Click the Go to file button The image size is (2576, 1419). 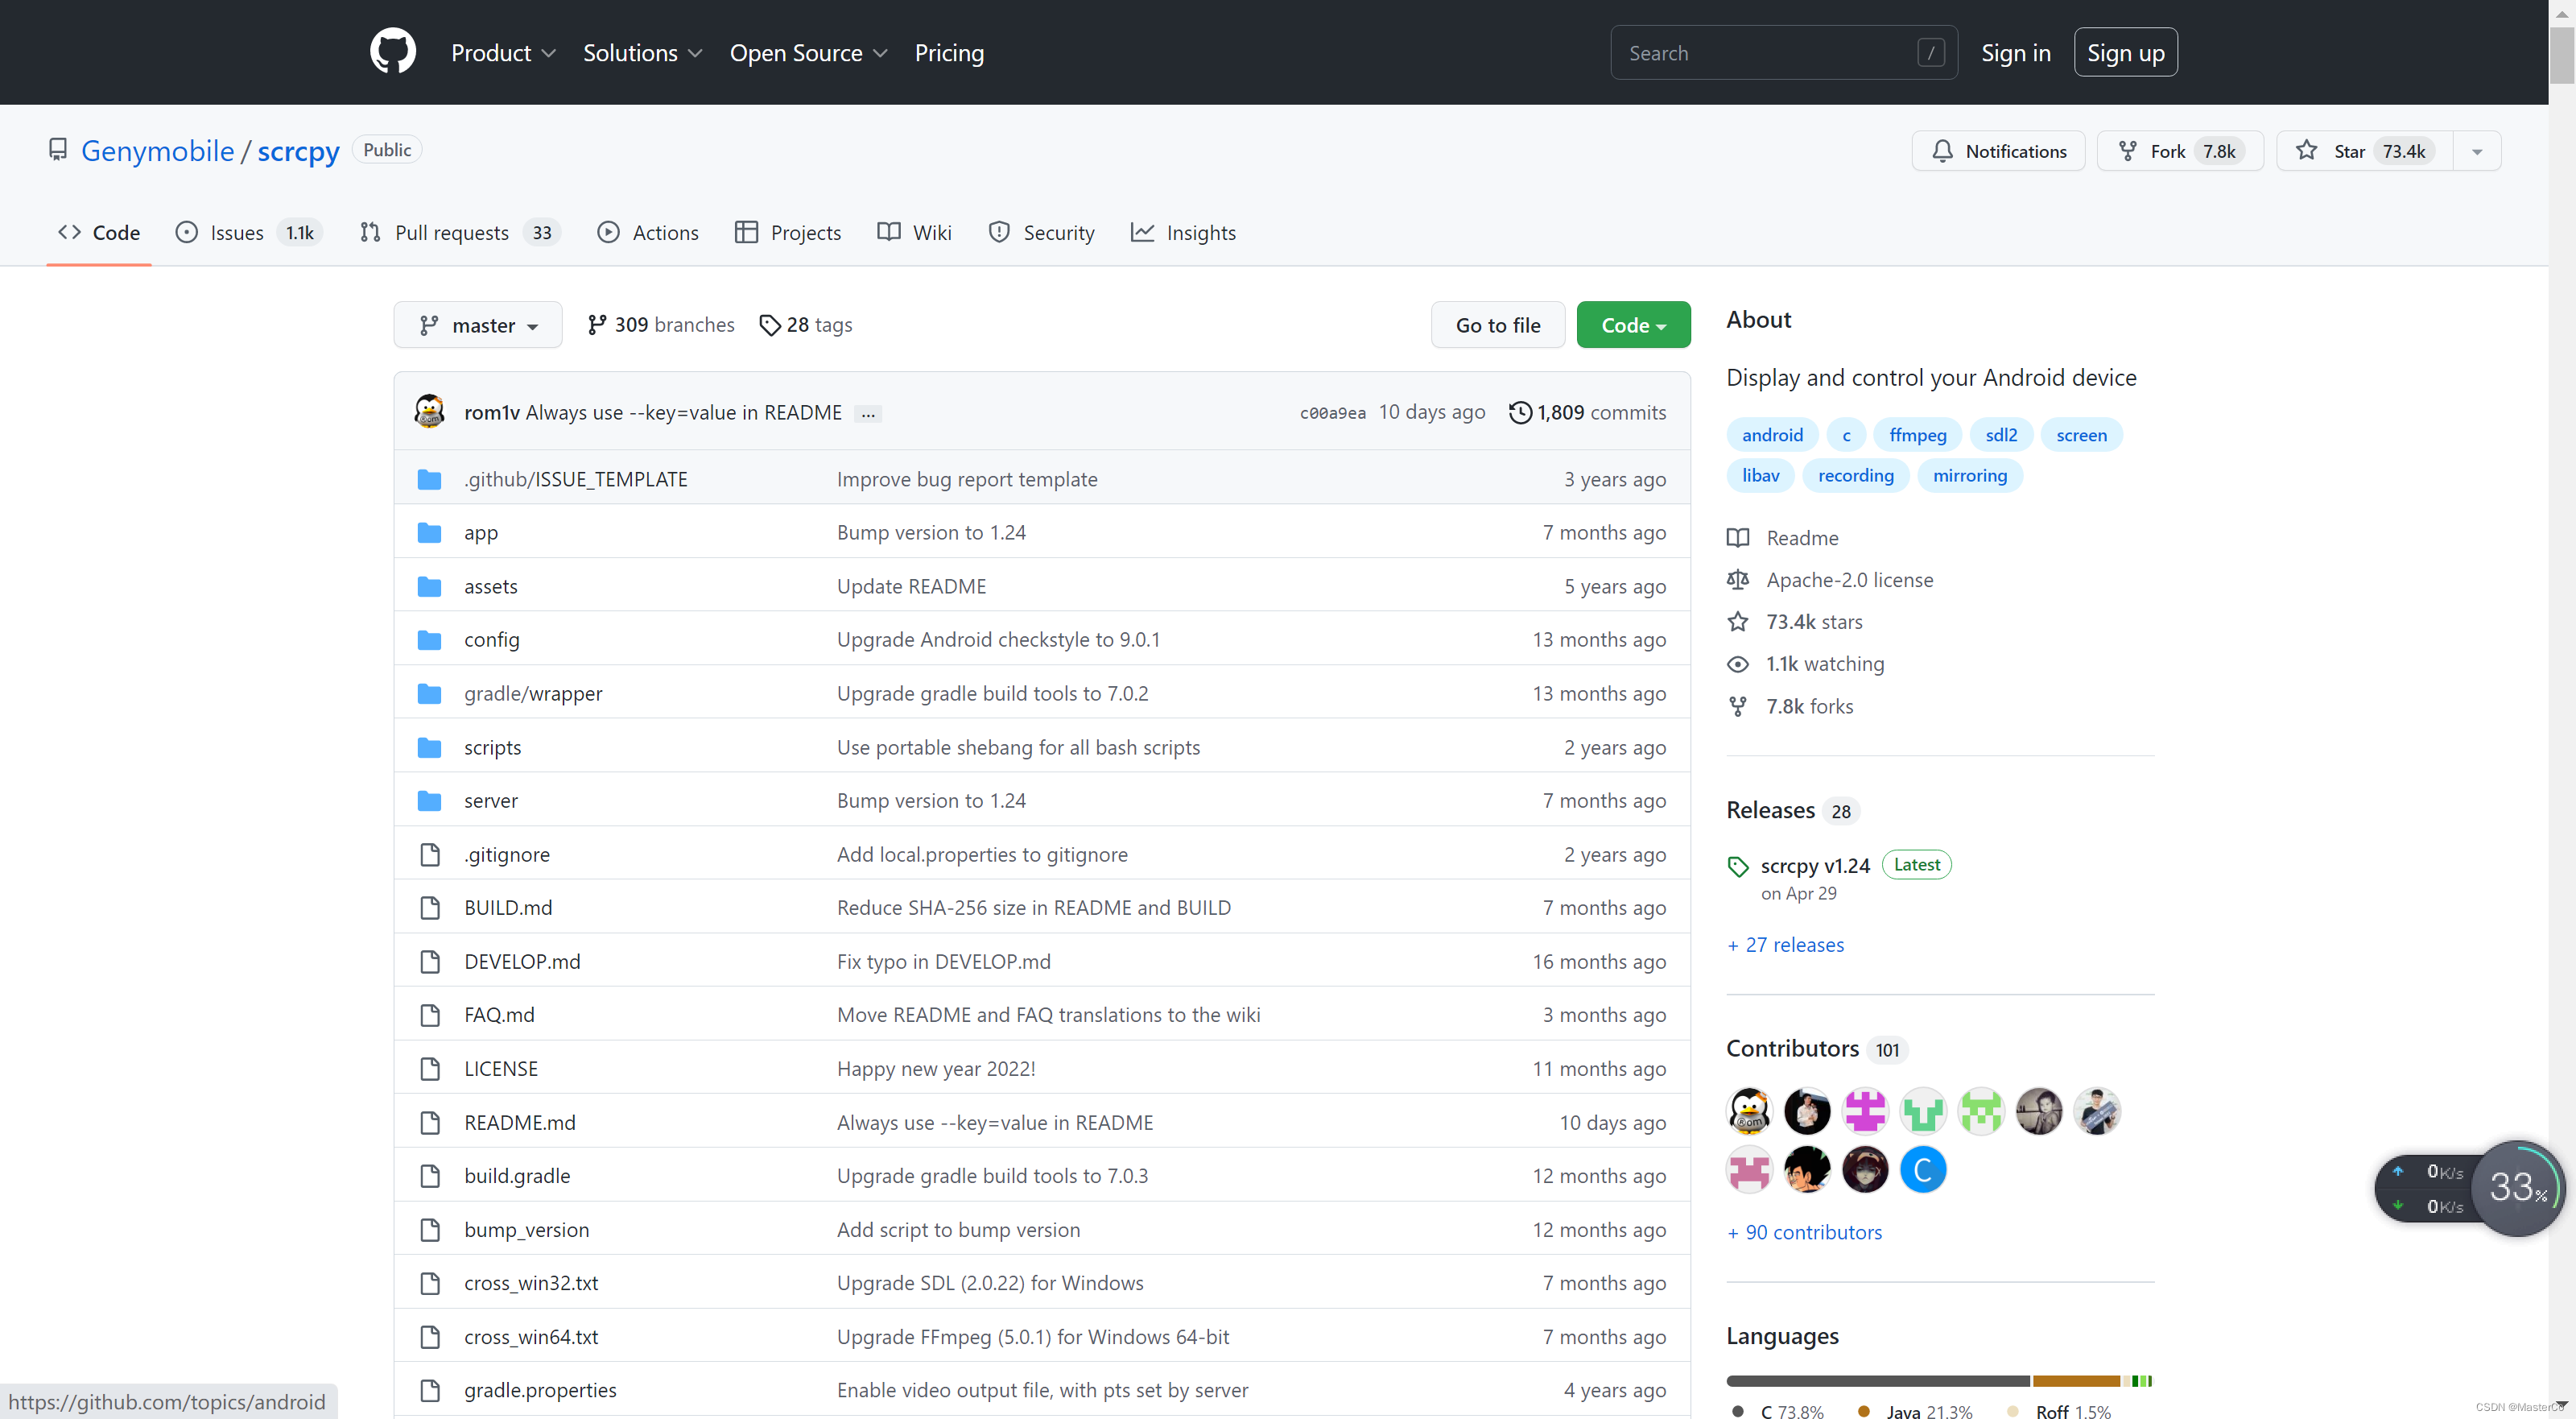pos(1497,325)
